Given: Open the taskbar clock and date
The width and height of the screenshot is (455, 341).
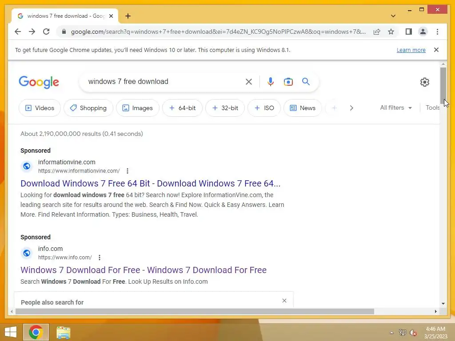Looking at the screenshot, I should [x=435, y=333].
